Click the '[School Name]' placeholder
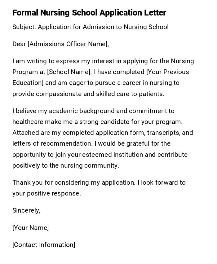217x264 pixels. 69,72
